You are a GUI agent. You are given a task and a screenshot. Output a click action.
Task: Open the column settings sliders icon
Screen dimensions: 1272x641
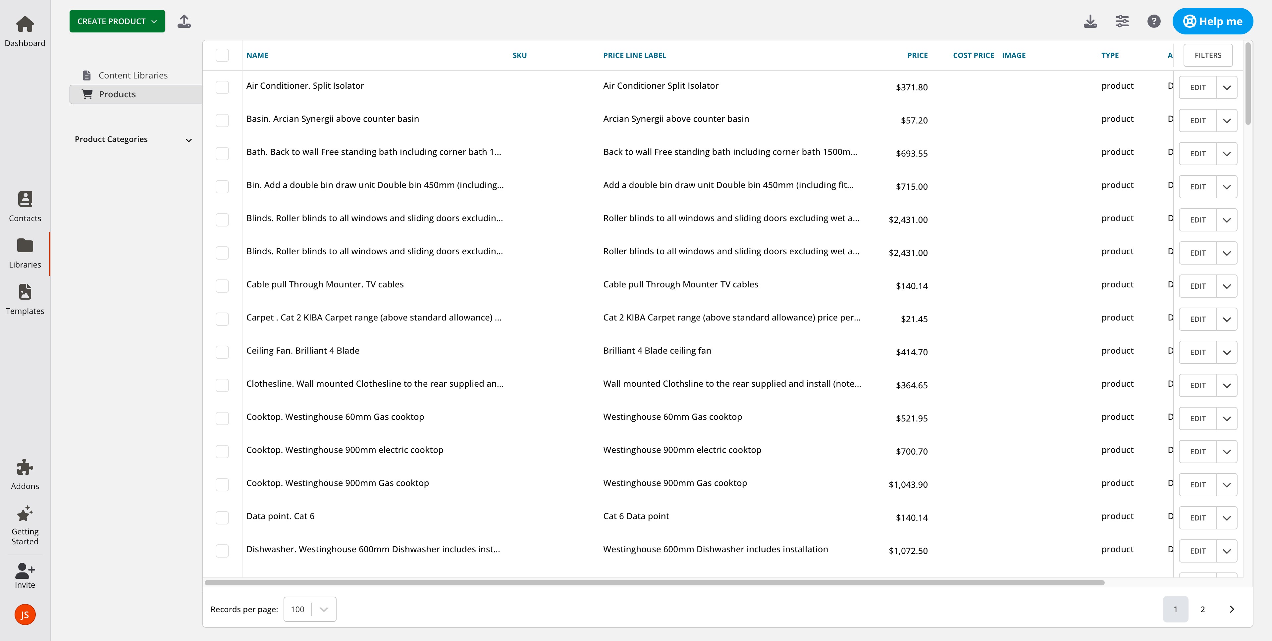tap(1122, 21)
